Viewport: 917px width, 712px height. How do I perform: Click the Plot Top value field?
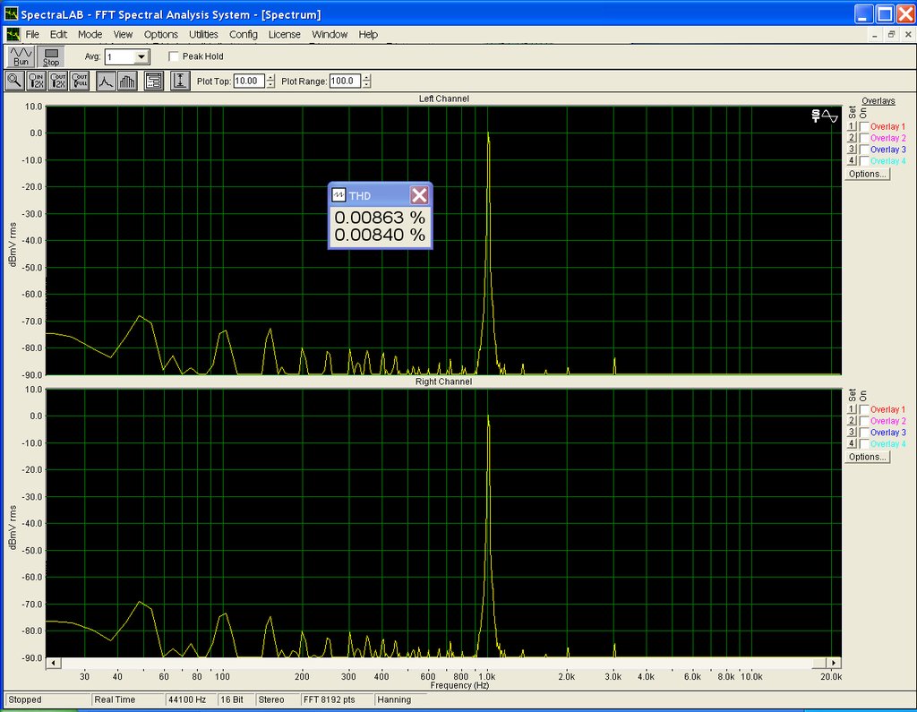click(x=249, y=81)
